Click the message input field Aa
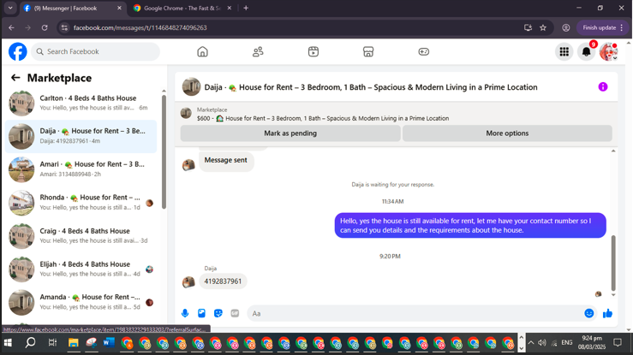The height and width of the screenshot is (355, 633). click(414, 313)
